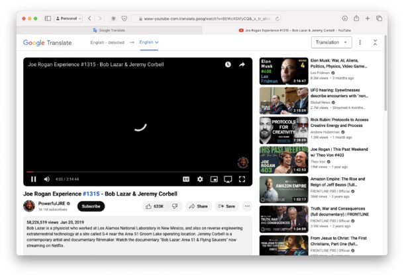Click the #1315 hashtag link in title
This screenshot has width=404, height=277.
click(x=91, y=194)
